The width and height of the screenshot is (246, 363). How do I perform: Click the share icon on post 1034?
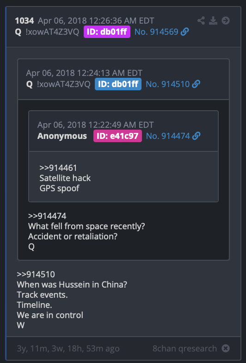(x=201, y=21)
